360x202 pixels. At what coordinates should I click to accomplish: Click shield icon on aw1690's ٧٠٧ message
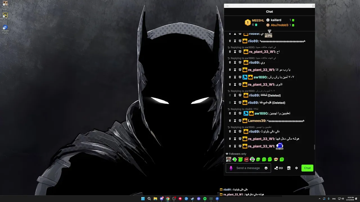(x=240, y=77)
